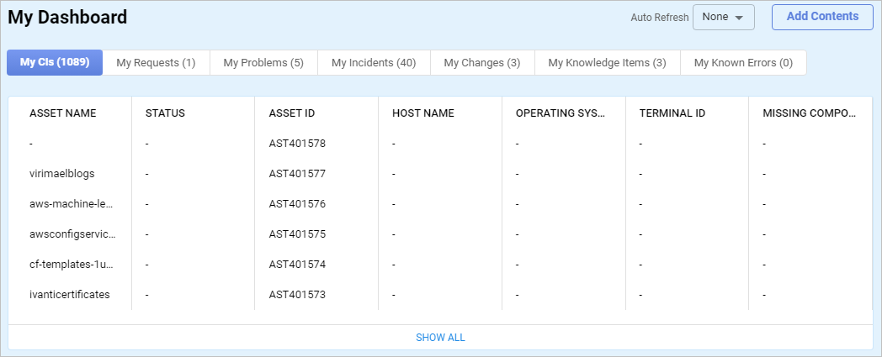Viewport: 882px width, 357px height.
Task: Open the Auto Refresh None dropdown
Action: pos(722,17)
